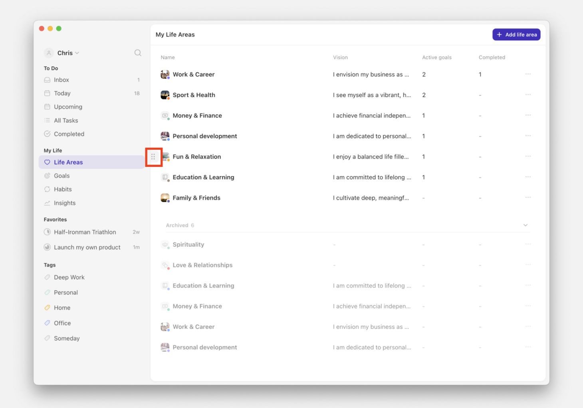Click vision text 'I see myself as a vibrant'

click(x=372, y=95)
